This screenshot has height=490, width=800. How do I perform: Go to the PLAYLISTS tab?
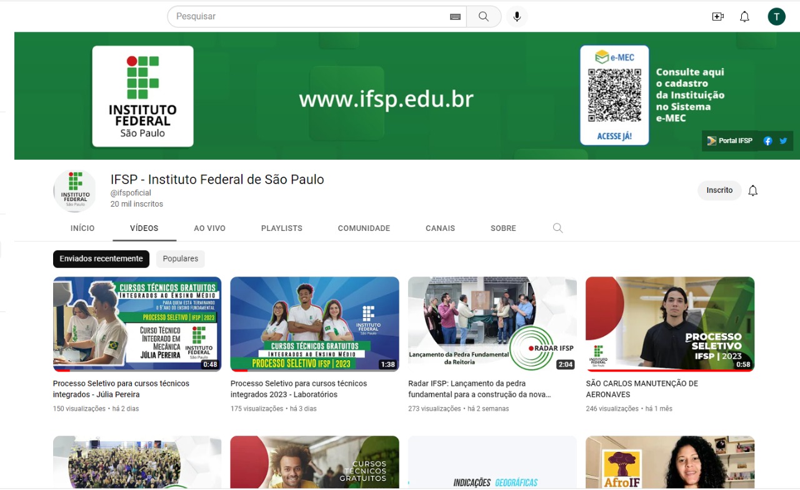point(282,228)
